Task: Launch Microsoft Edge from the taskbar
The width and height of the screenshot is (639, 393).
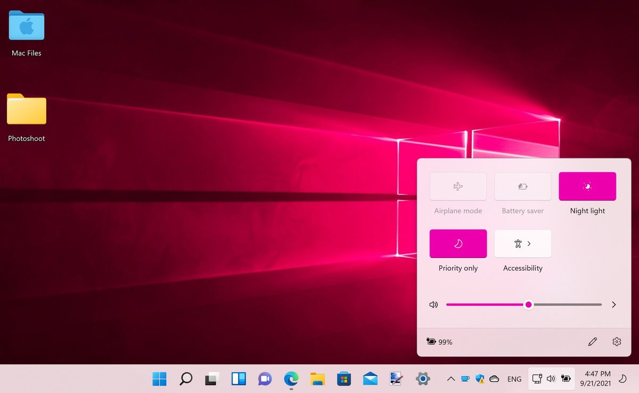Action: [291, 379]
